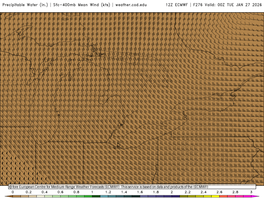Click the colorbar label '2.2'
Screen dimensions: 264x198
[x=187, y=192]
